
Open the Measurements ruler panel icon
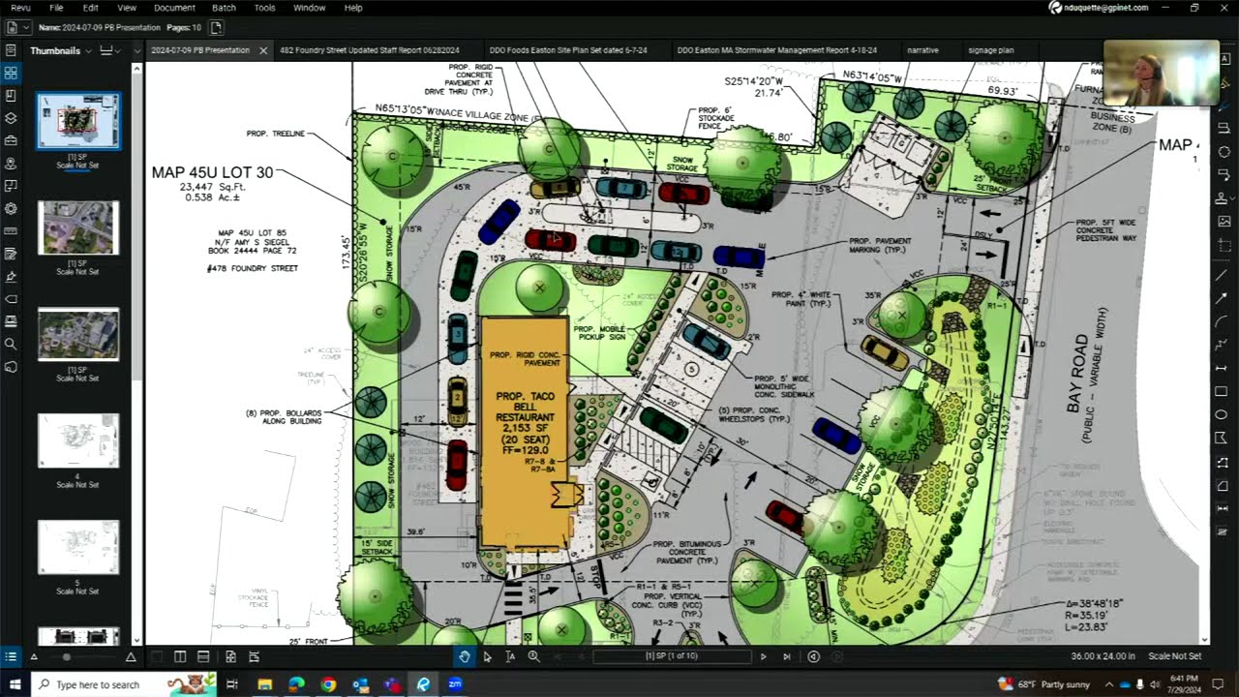pos(11,231)
